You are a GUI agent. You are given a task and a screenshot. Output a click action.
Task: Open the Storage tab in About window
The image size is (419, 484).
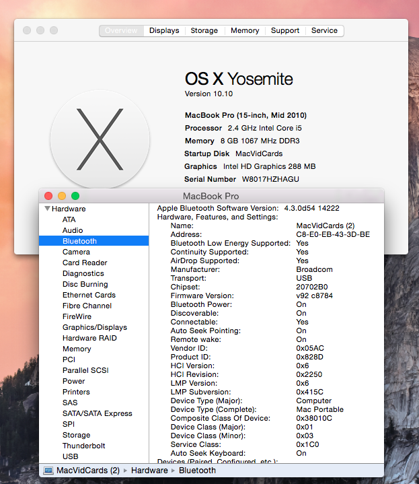point(204,30)
